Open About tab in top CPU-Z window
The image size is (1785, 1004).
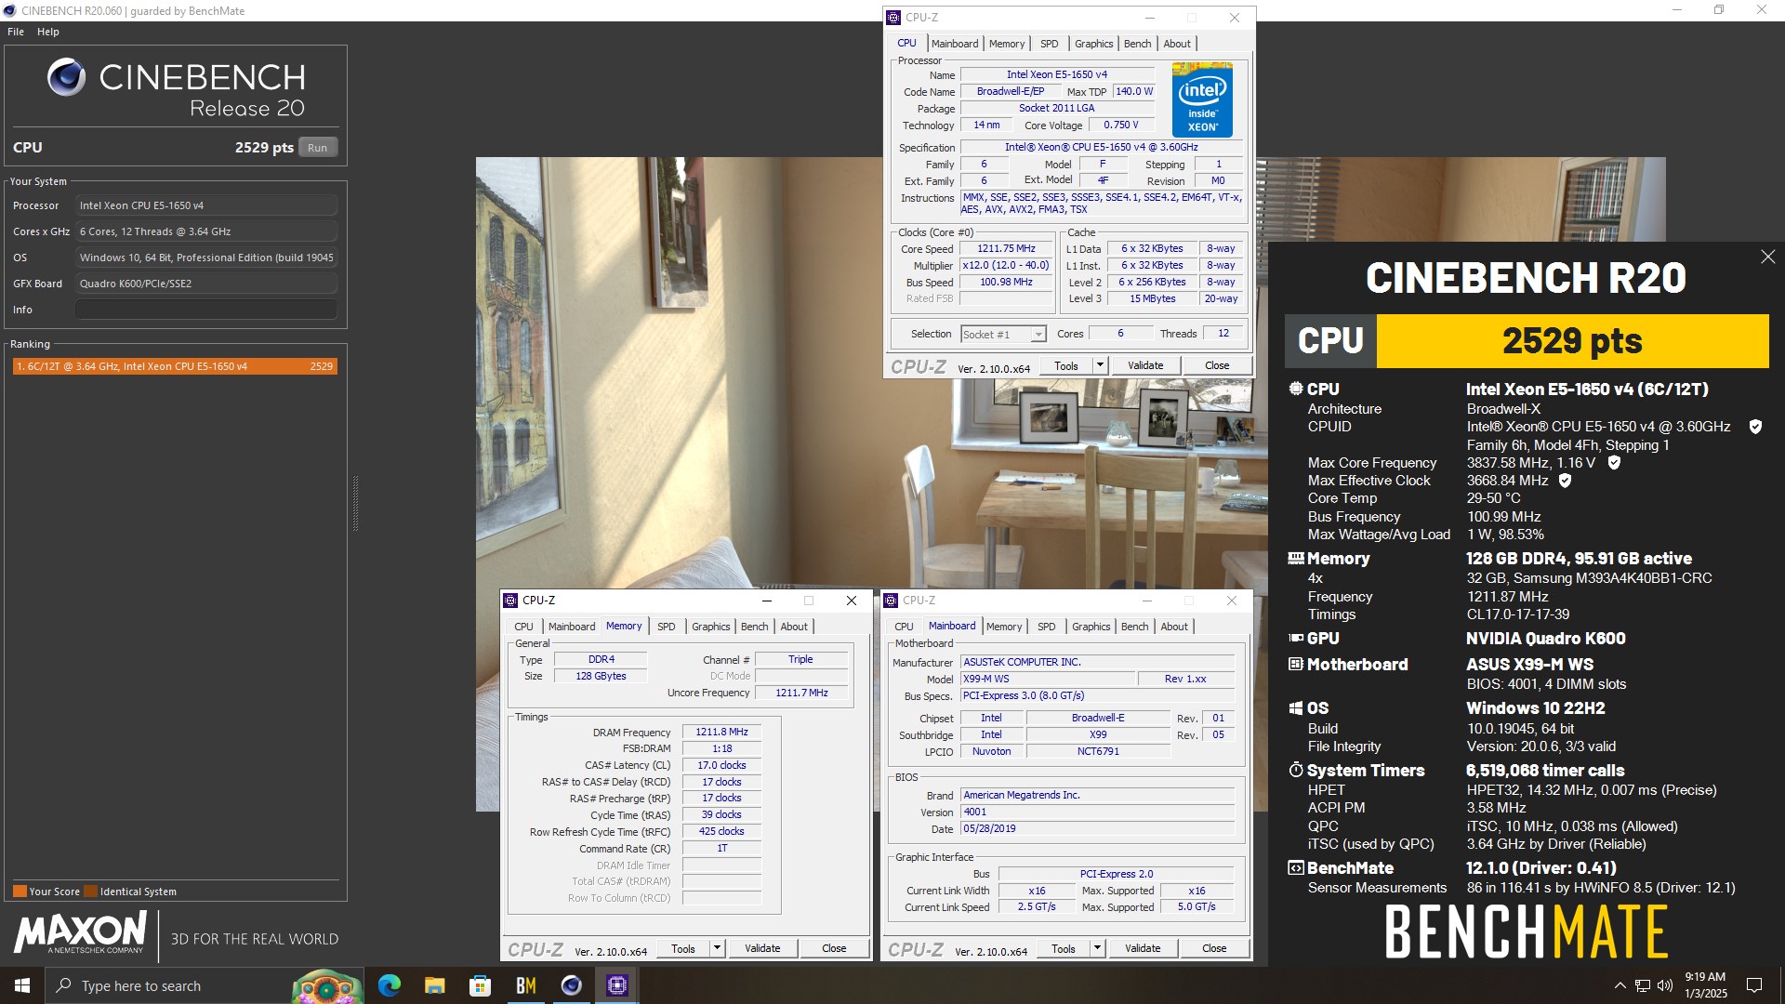(x=1177, y=44)
